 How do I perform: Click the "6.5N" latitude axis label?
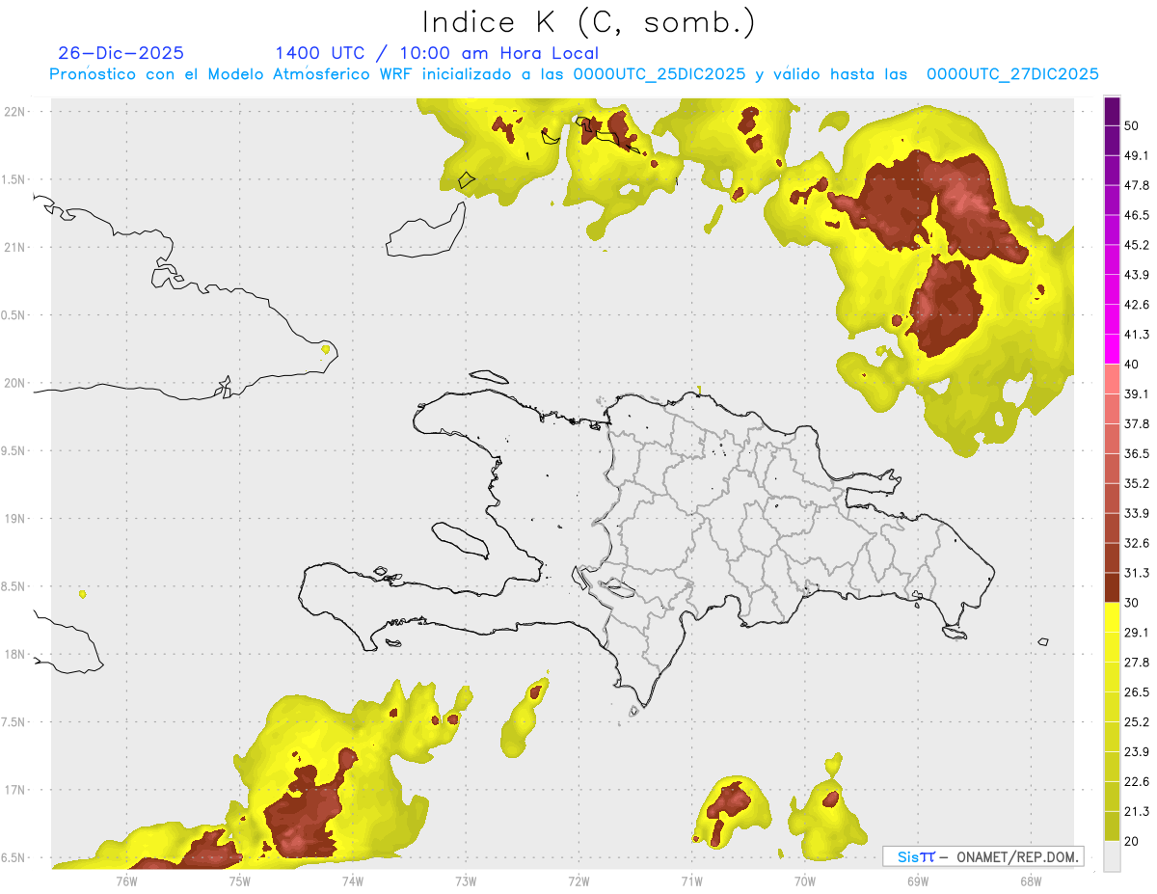14,857
